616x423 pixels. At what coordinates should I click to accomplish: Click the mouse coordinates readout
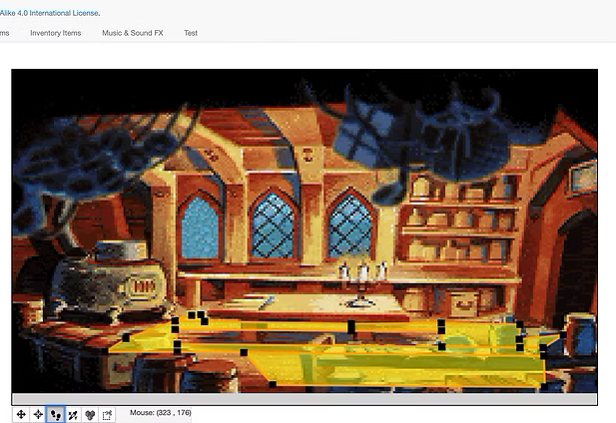[x=161, y=413]
